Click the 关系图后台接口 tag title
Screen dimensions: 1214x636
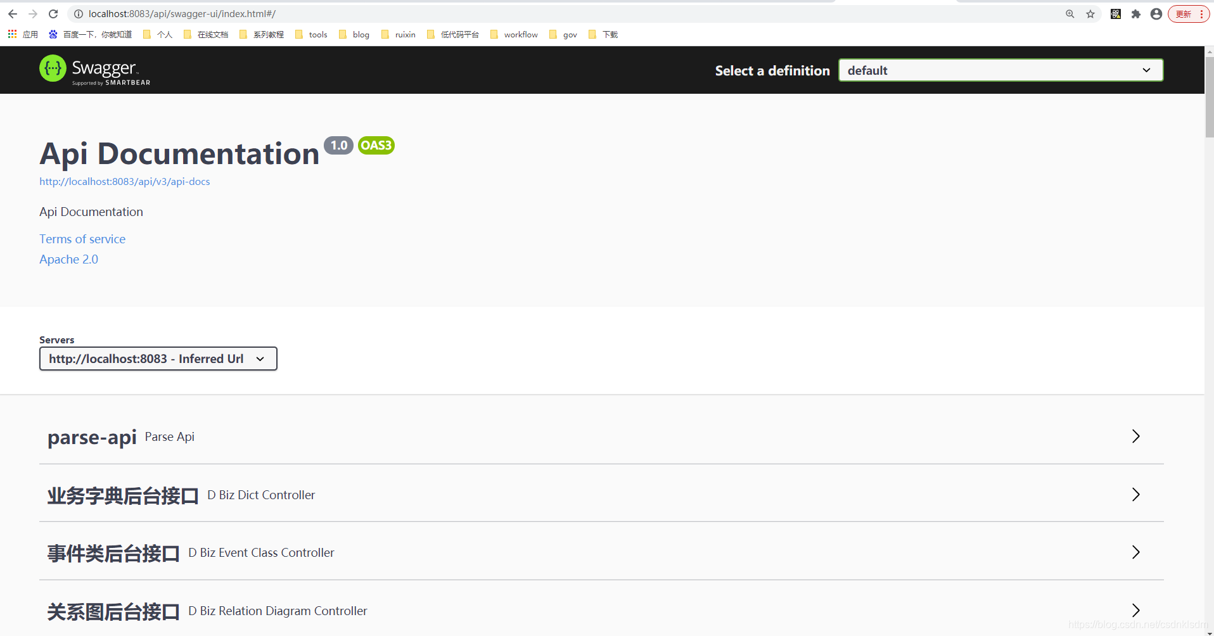(113, 611)
